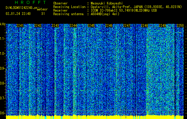Click time marker 2243

(55, 26)
